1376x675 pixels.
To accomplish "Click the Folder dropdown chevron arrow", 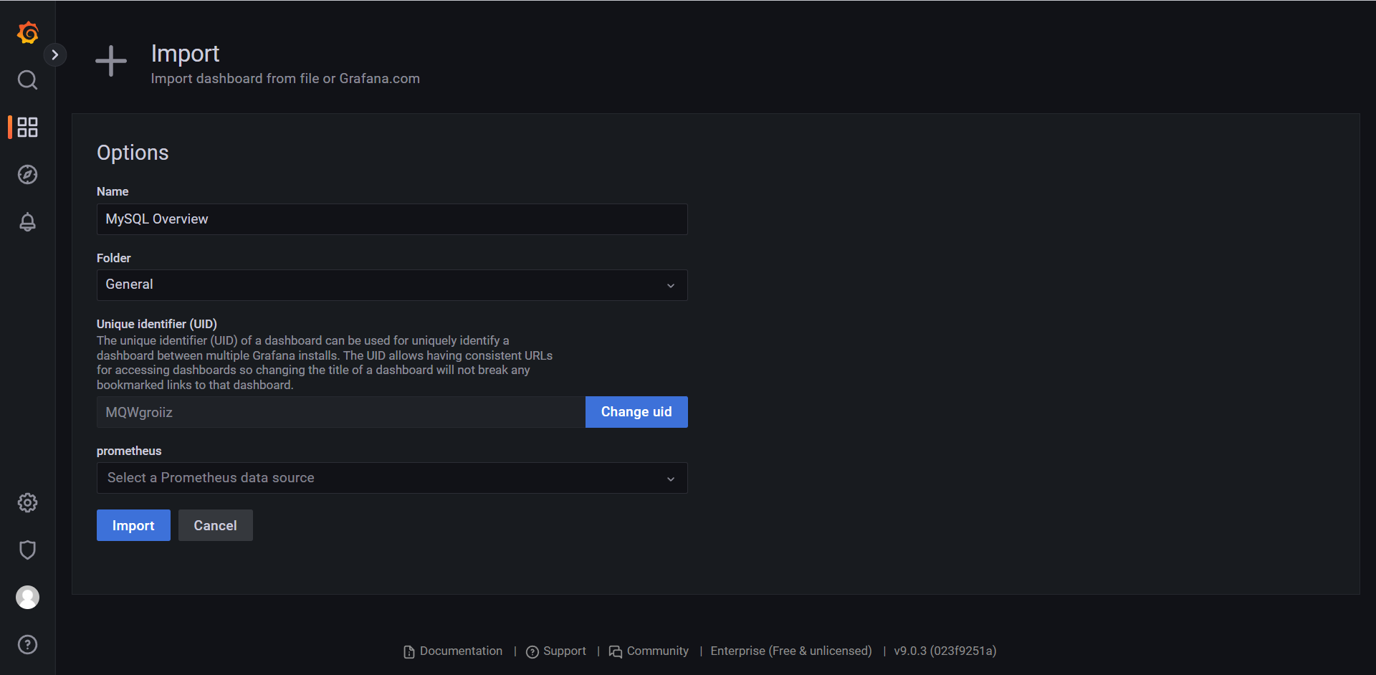I will pos(671,285).
